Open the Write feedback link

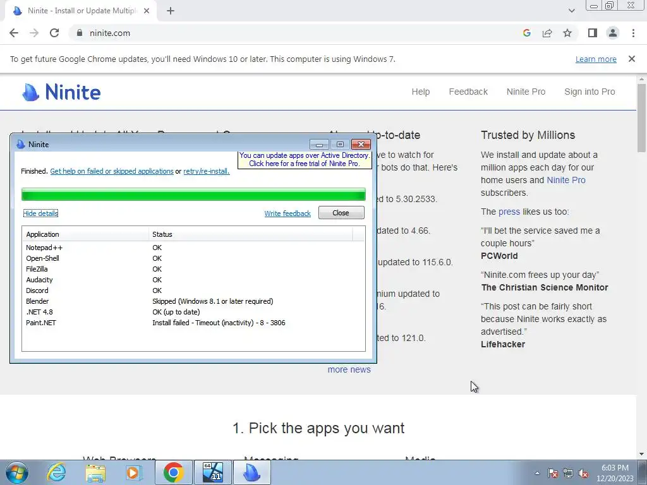tap(287, 213)
